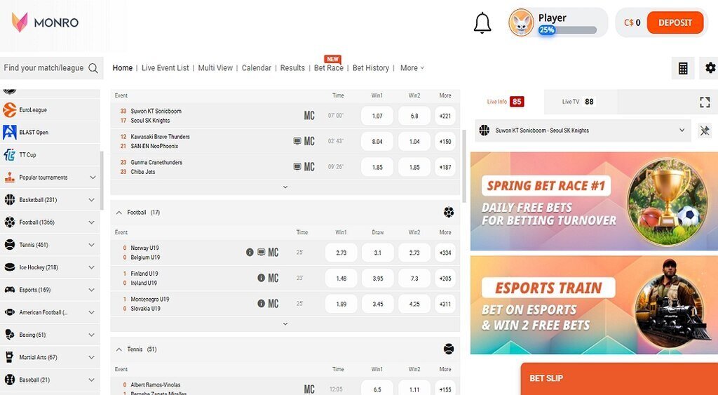
Task: Open +311 more markets for Montenegro U19
Action: pyautogui.click(x=445, y=304)
